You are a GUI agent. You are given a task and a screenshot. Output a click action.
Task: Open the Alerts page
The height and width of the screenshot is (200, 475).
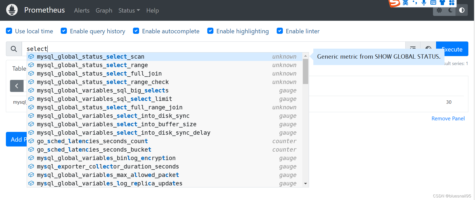pos(82,10)
